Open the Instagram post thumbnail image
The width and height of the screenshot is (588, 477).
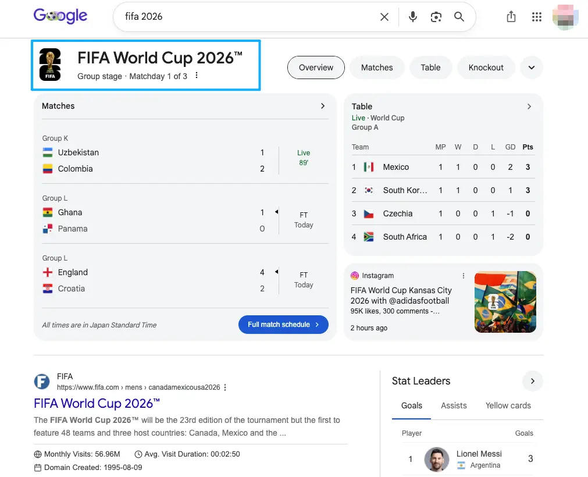point(505,302)
